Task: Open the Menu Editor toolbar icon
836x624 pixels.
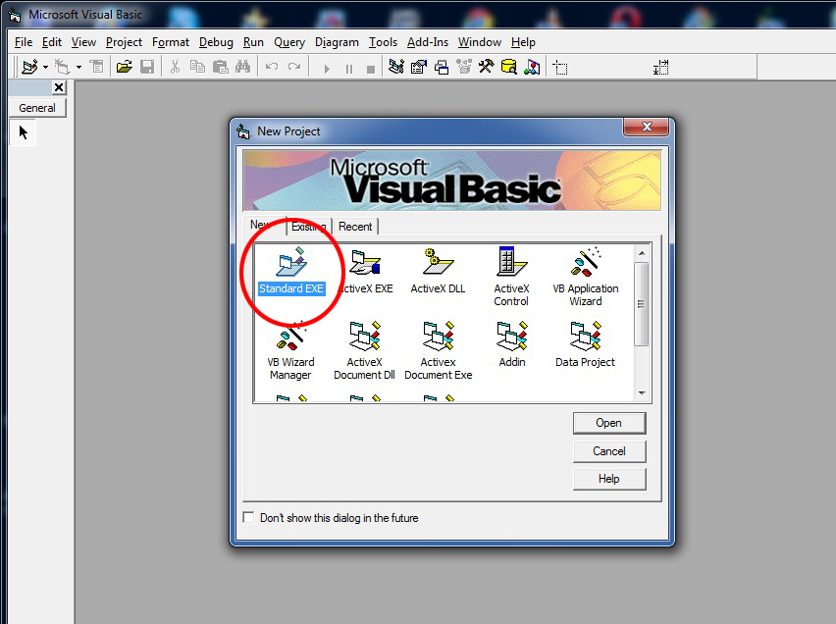Action: pos(96,67)
